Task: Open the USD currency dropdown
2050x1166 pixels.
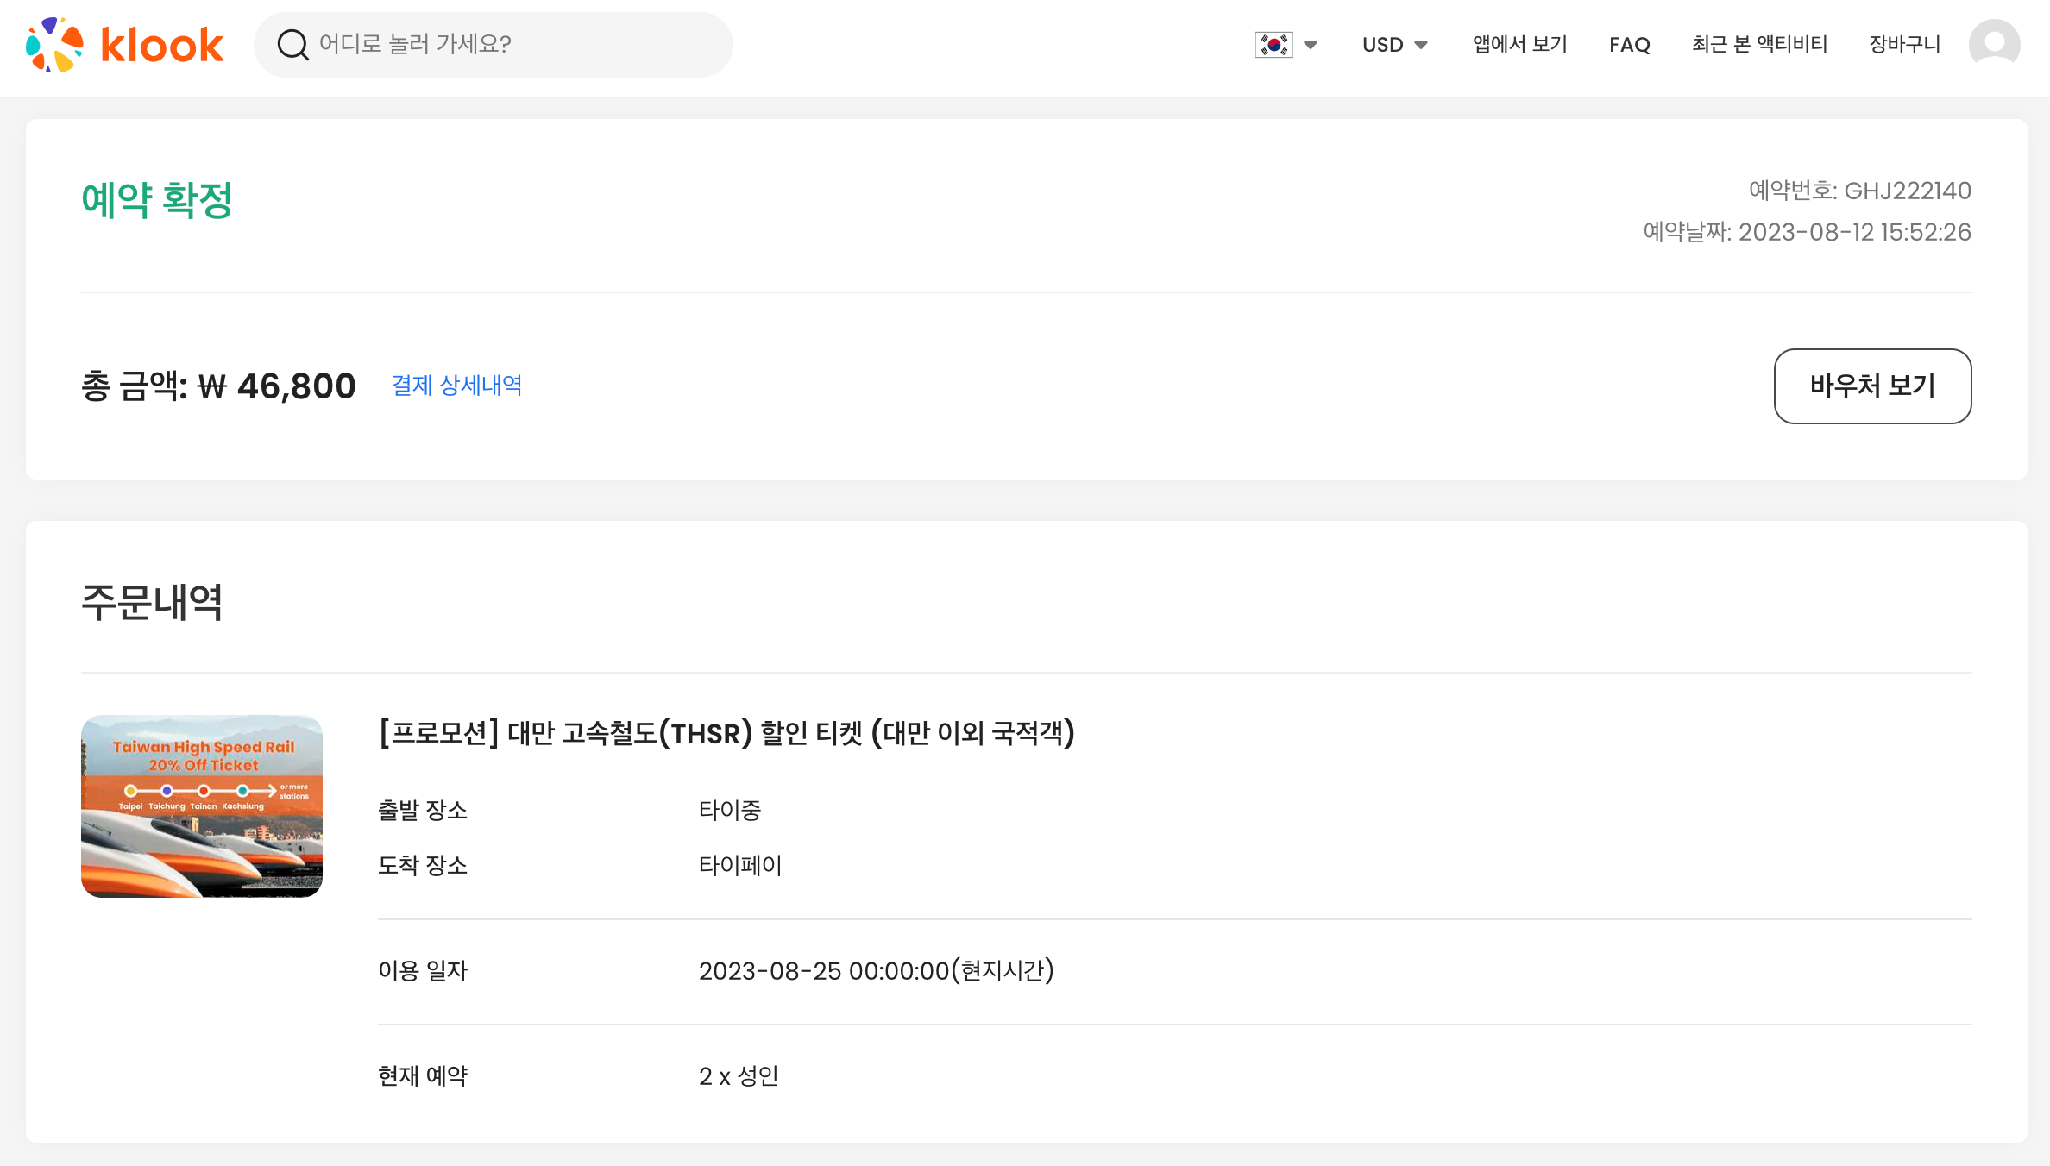Action: 1394,45
